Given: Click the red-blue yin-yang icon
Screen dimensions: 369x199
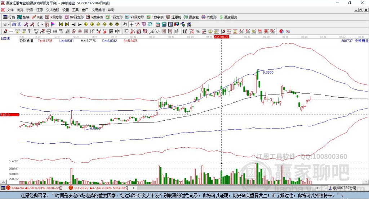Looking at the screenshot, I should [x=281, y=32].
